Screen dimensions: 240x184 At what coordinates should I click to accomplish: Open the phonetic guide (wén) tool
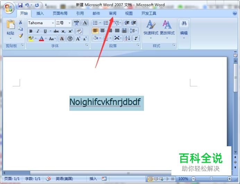coord(76,23)
